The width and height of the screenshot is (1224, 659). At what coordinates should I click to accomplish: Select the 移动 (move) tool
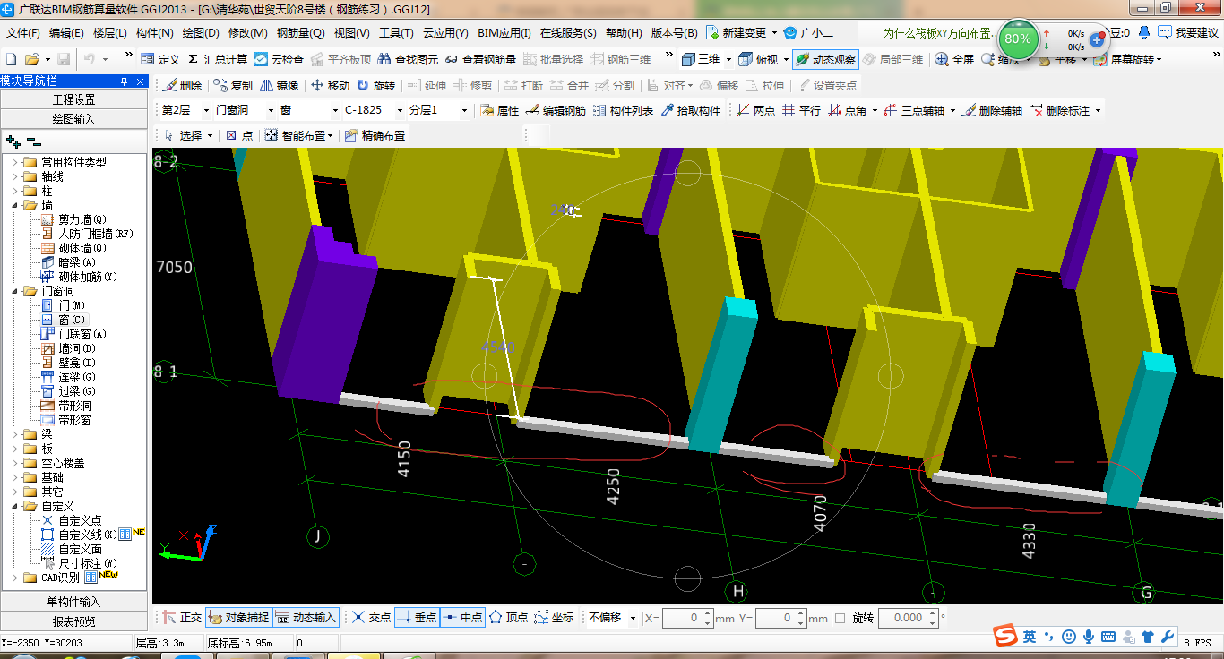pos(330,86)
